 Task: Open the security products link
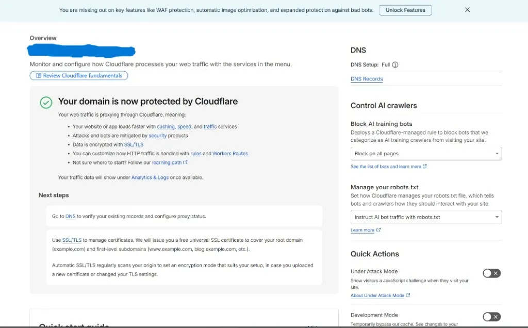[158, 135]
